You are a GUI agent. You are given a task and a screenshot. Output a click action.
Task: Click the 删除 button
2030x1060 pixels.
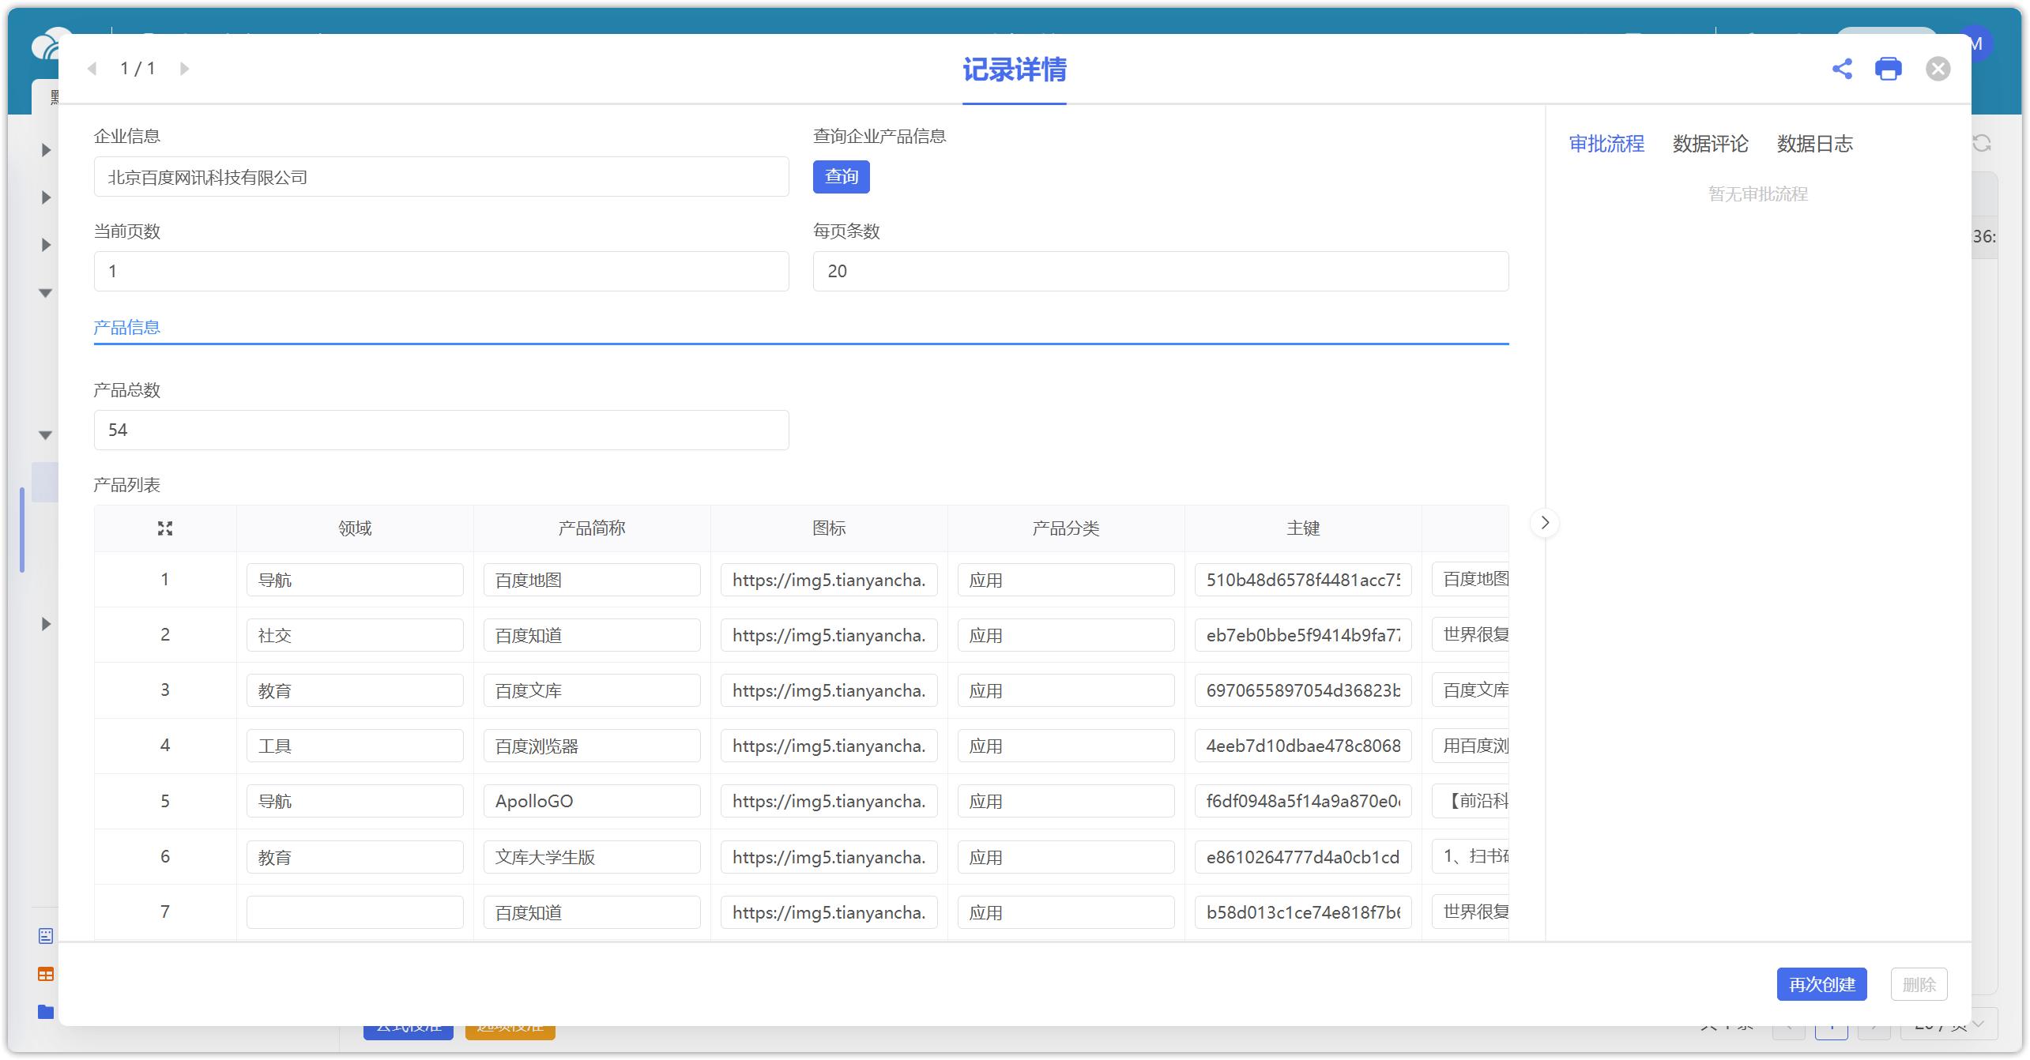pyautogui.click(x=1919, y=985)
